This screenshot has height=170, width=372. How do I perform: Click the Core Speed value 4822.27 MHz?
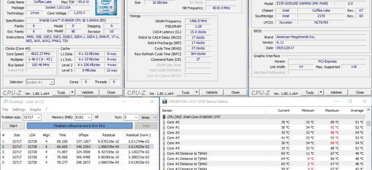pos(41,54)
